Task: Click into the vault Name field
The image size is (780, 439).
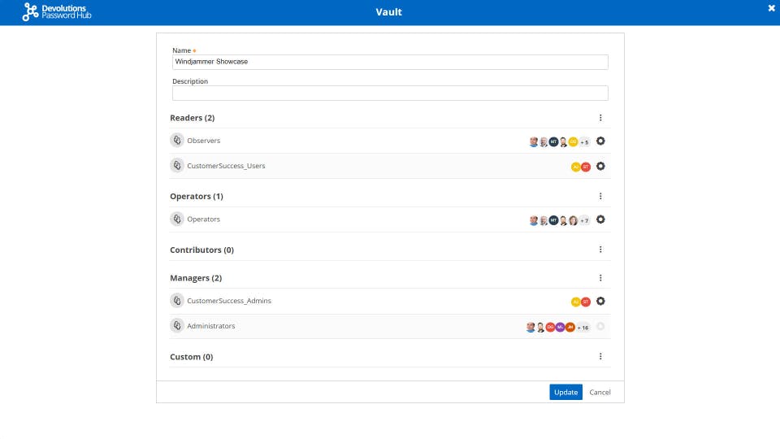Action: click(x=390, y=62)
